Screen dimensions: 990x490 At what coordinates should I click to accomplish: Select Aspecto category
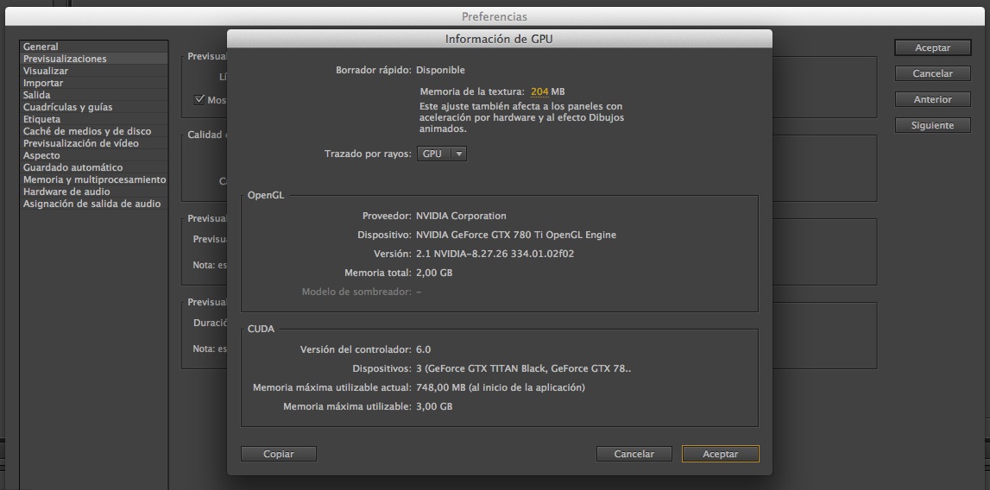pyautogui.click(x=94, y=155)
